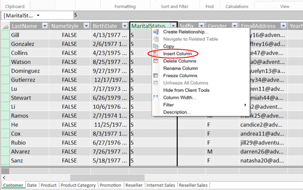Click the Column Width icon
Screen dimensions: 303x190
tap(156, 97)
